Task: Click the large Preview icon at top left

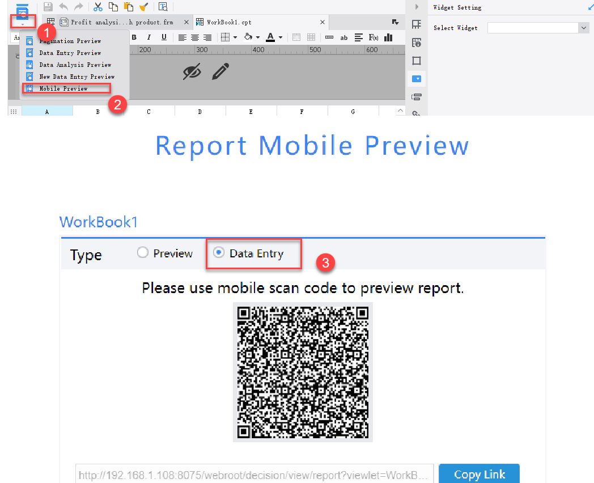Action: click(22, 11)
